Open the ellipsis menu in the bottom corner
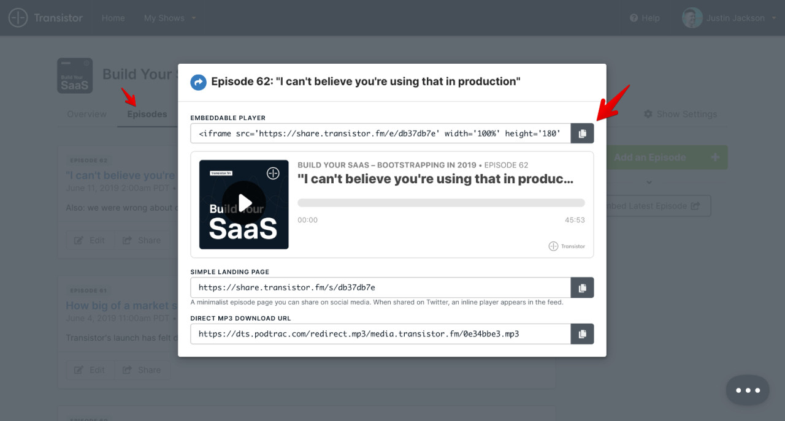This screenshot has height=421, width=785. click(748, 390)
